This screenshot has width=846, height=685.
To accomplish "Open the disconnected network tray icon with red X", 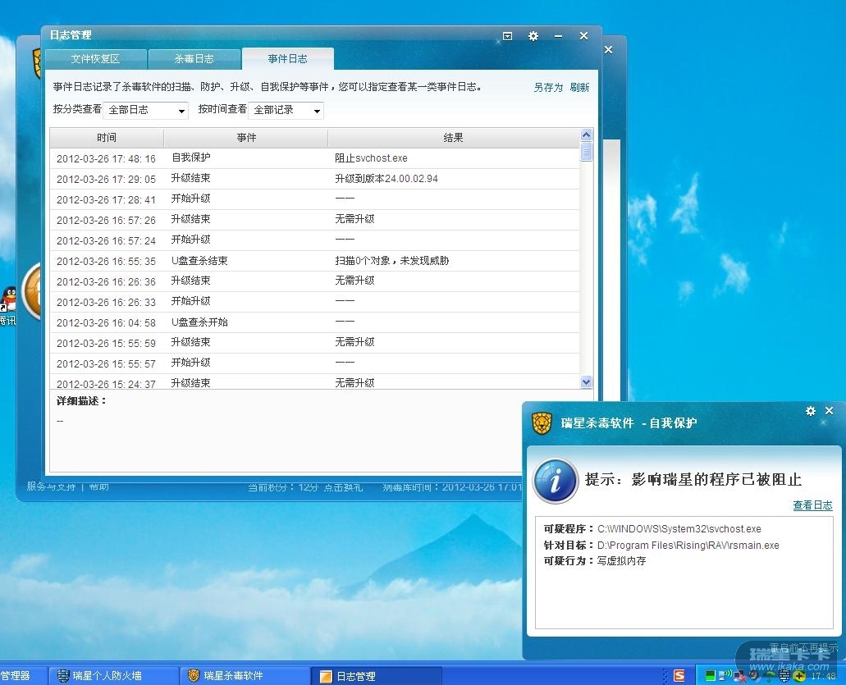I will [x=739, y=676].
